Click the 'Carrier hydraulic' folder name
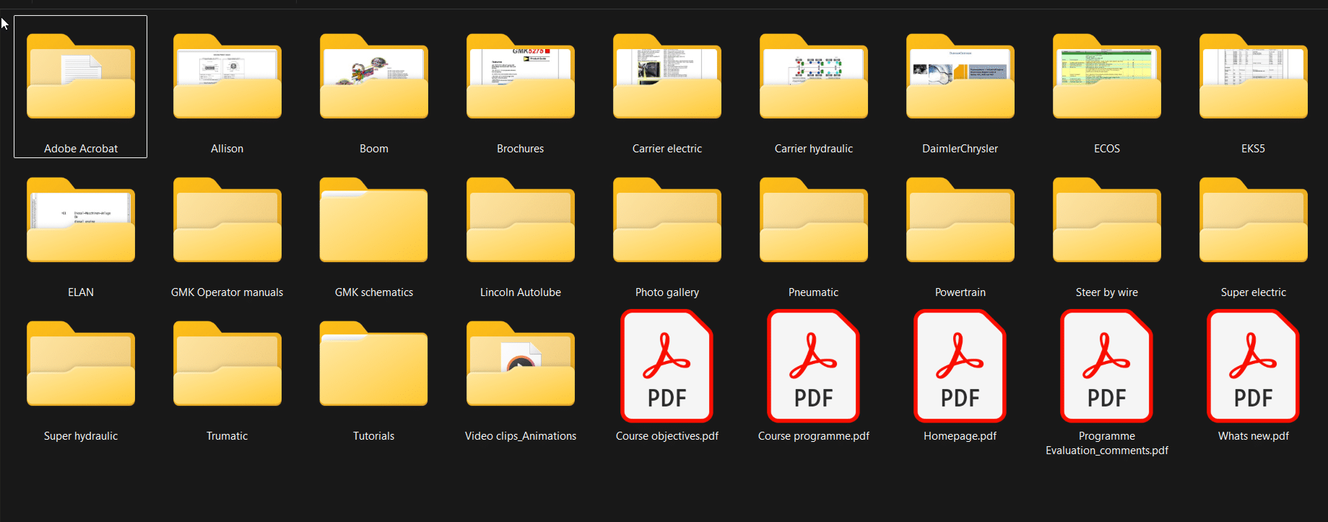Viewport: 1328px width, 522px height. [814, 149]
